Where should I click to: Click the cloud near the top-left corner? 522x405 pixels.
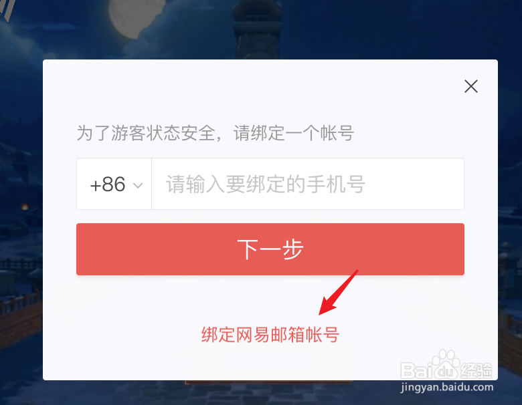(20, 38)
